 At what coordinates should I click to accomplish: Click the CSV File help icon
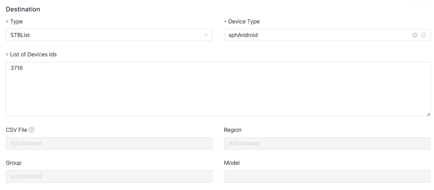(x=31, y=130)
